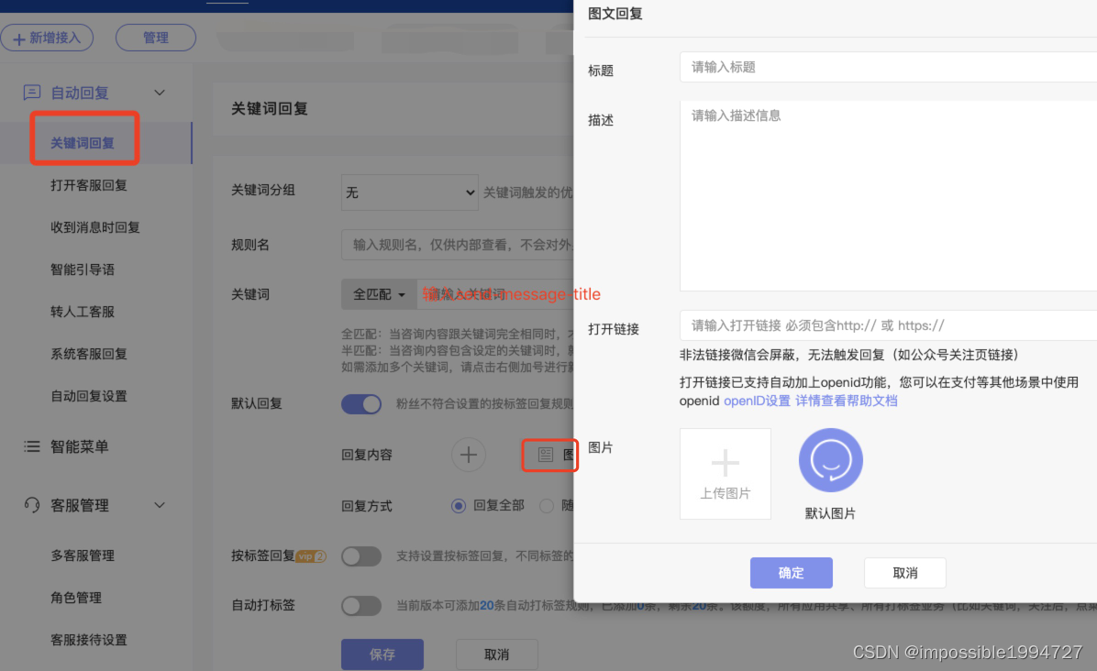Open the openID设置 link

[757, 401]
